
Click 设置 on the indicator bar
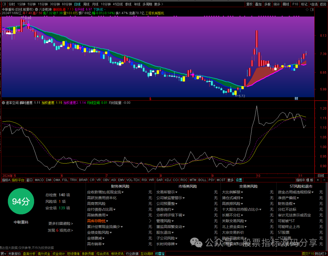pyautogui.click(x=239, y=180)
